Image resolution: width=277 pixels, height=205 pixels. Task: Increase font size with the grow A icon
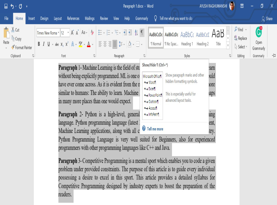(x=72, y=33)
